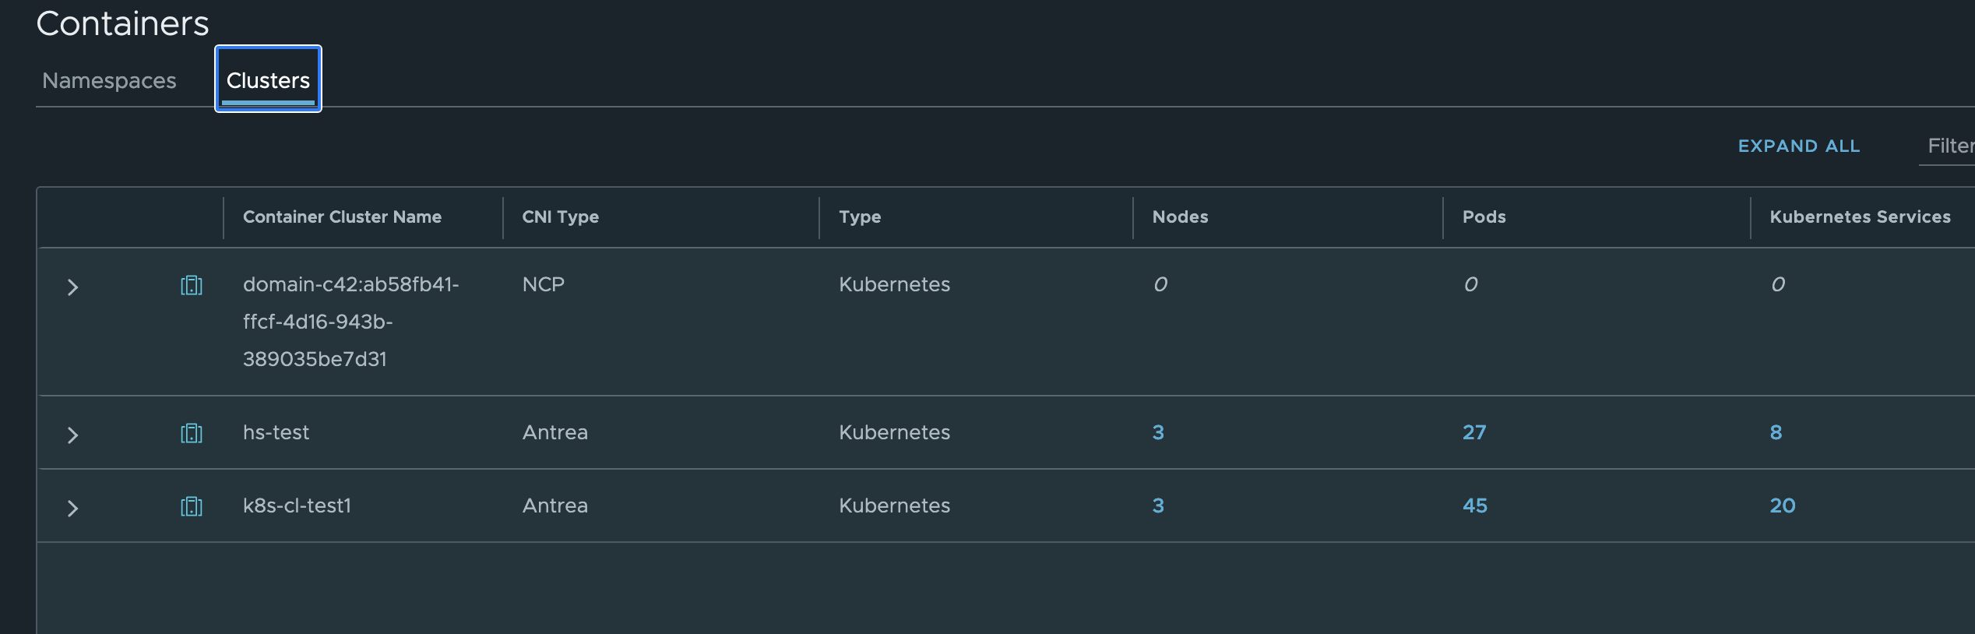Focus the Filter input field

tap(1949, 146)
